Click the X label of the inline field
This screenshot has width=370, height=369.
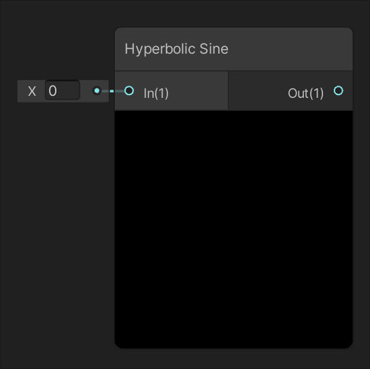pyautogui.click(x=32, y=91)
